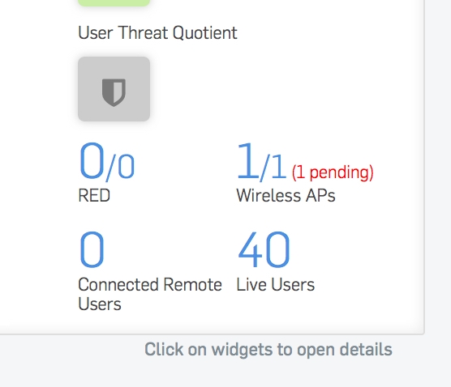The height and width of the screenshot is (387, 451).
Task: Click the large blue 1 above Wireless APs
Action: (x=247, y=161)
